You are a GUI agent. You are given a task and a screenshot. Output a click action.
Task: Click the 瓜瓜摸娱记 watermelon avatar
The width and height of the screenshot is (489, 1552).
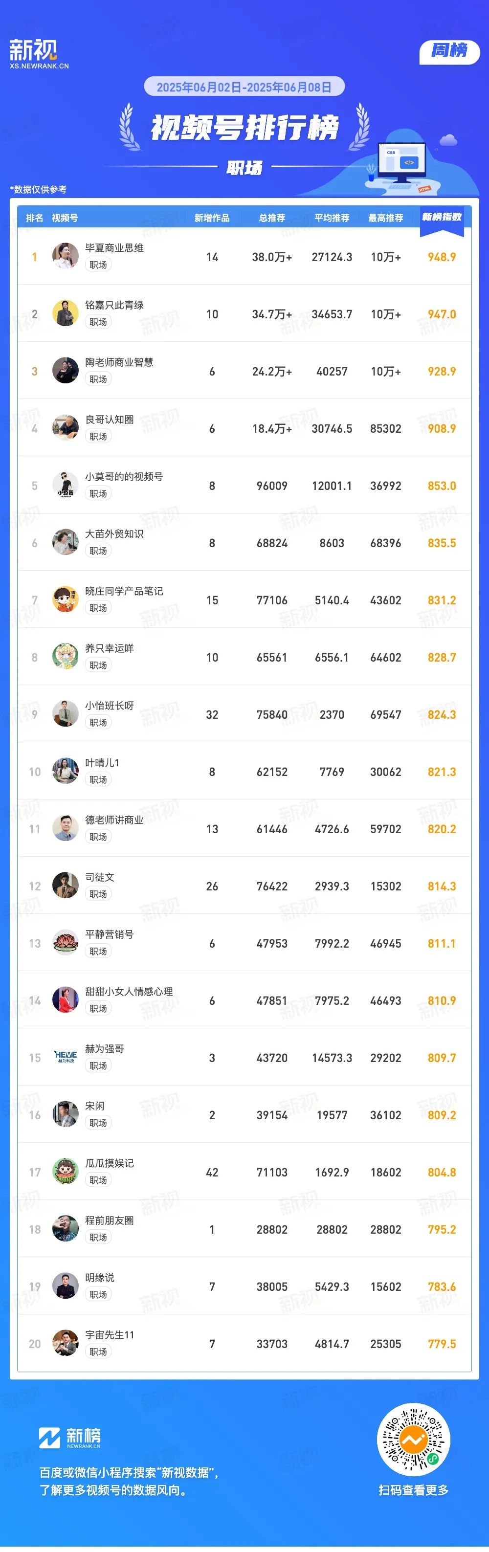(65, 1172)
